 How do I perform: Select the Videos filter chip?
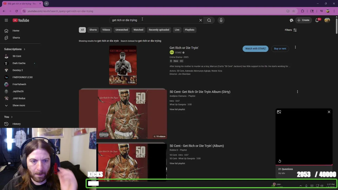coord(106,30)
